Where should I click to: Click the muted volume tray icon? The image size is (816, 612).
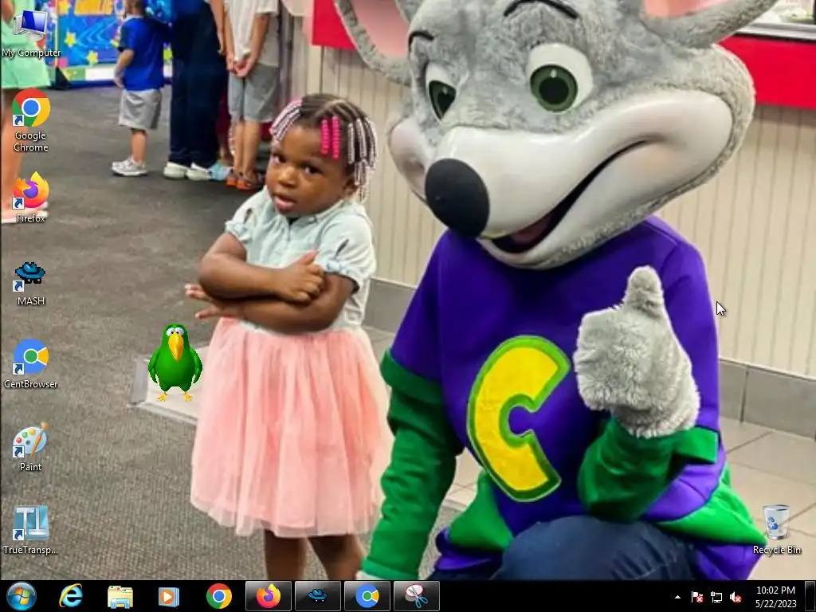pos(736,597)
